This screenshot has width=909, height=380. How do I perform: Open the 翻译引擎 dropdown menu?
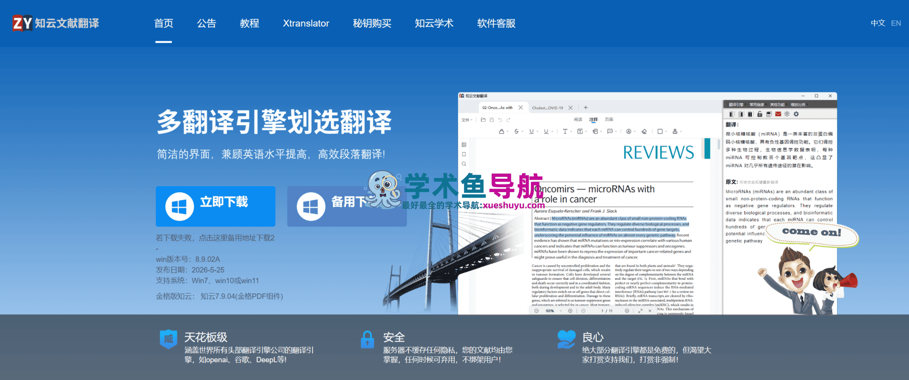pyautogui.click(x=737, y=105)
